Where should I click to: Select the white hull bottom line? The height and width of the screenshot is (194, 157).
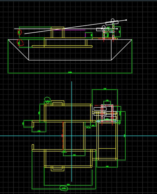coord(70,60)
